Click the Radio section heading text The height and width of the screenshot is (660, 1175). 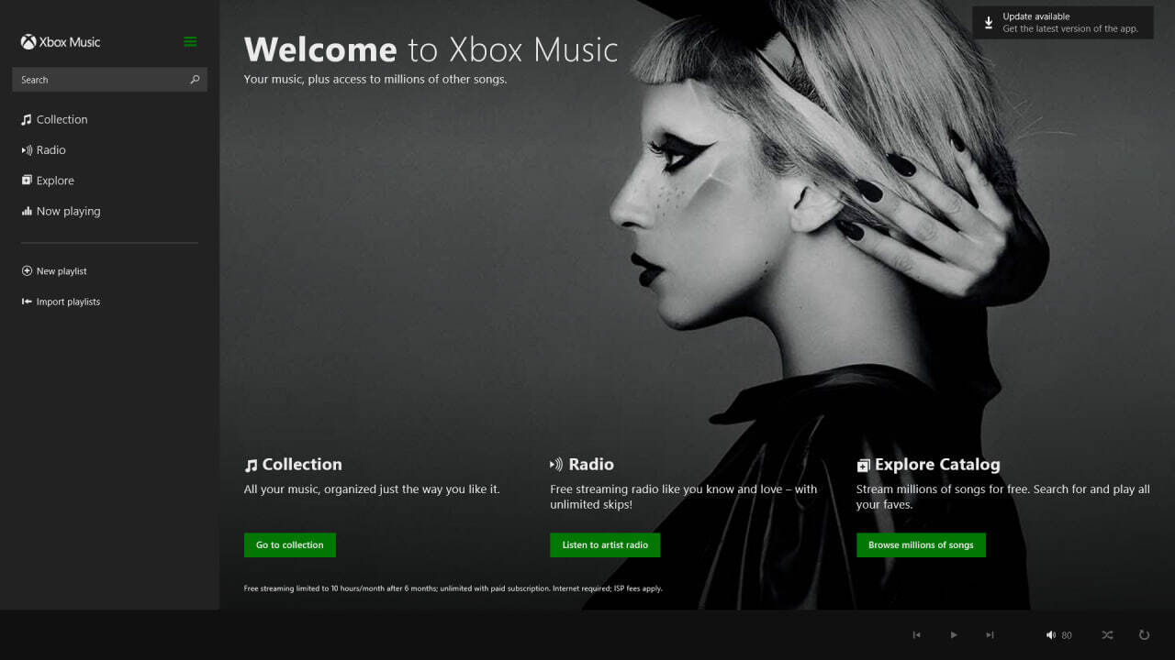(591, 465)
